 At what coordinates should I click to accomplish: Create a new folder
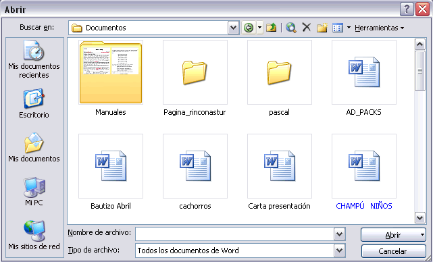point(322,28)
